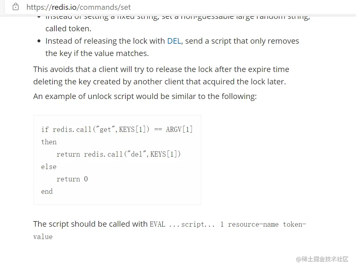Click the 'return 0' code line

coord(72,179)
